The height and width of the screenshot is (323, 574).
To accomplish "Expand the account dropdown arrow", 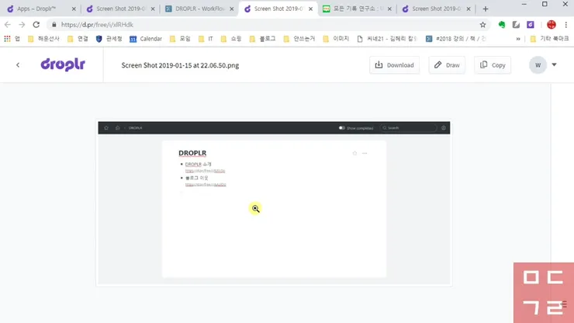I will (x=555, y=65).
